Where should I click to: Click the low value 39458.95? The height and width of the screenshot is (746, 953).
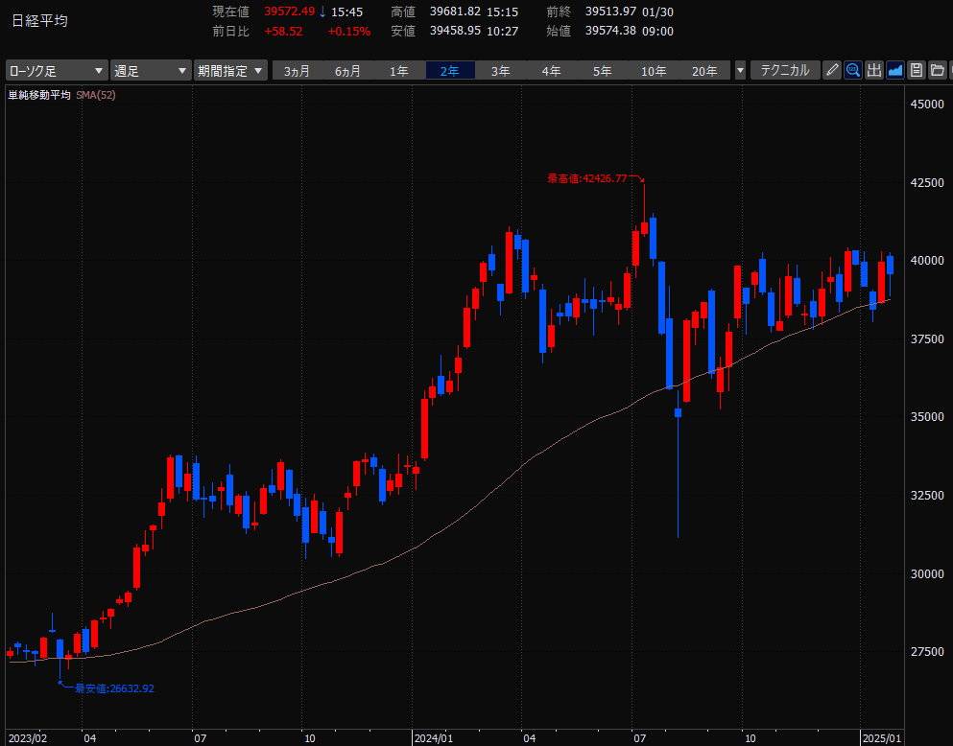pyautogui.click(x=455, y=31)
